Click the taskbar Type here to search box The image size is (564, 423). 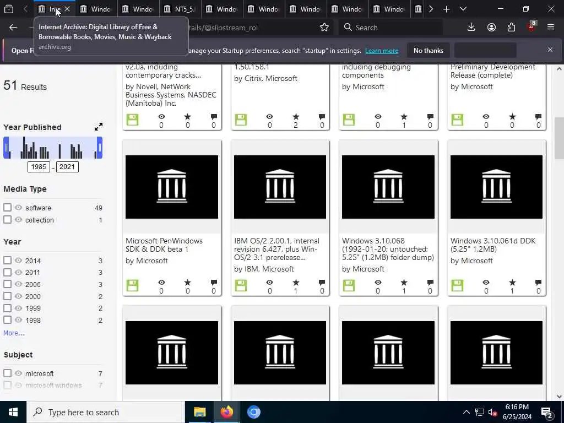pos(106,412)
